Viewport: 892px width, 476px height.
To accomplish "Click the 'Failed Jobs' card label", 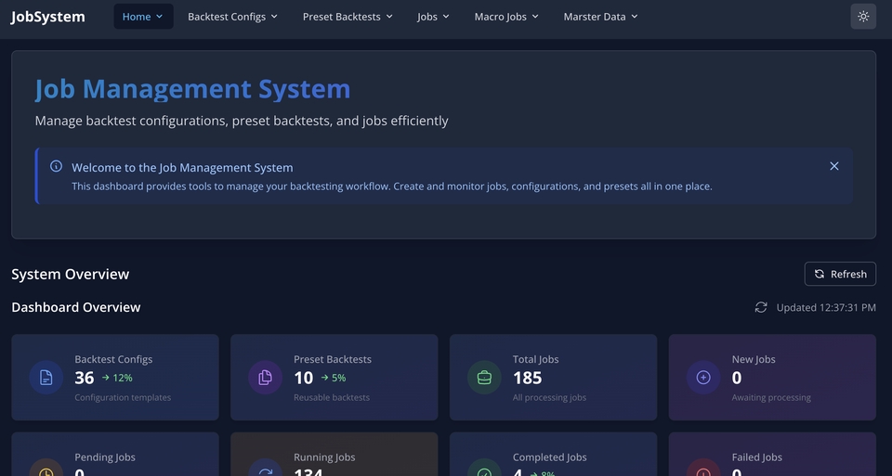I will click(756, 457).
